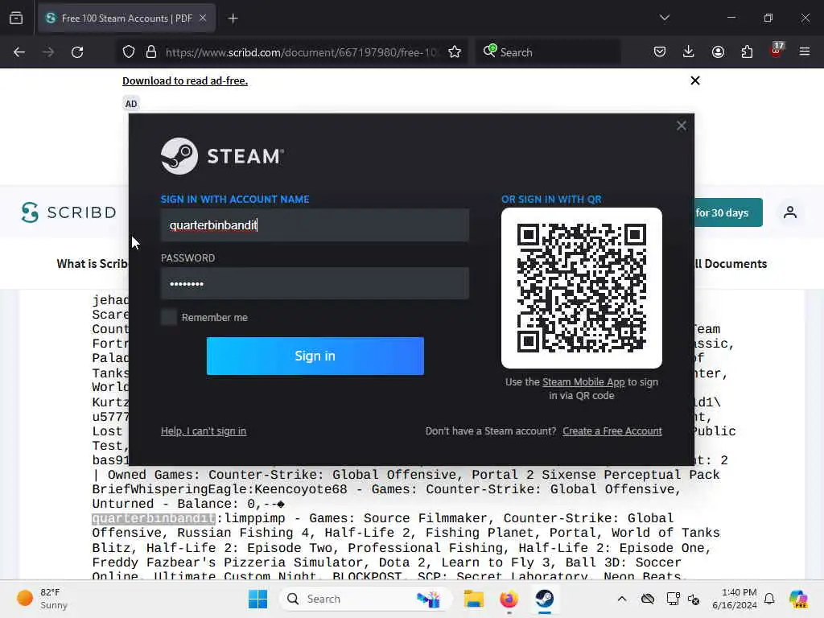This screenshot has width=824, height=618.
Task: Open the clock showing 1:40 PM
Action: (x=735, y=599)
